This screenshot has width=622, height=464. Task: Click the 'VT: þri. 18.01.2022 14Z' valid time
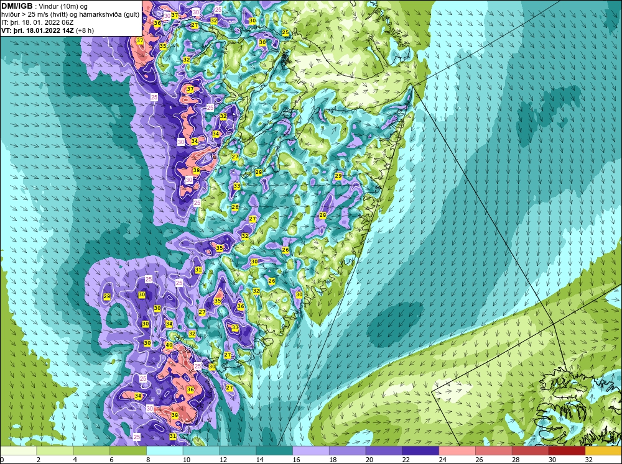(x=38, y=30)
